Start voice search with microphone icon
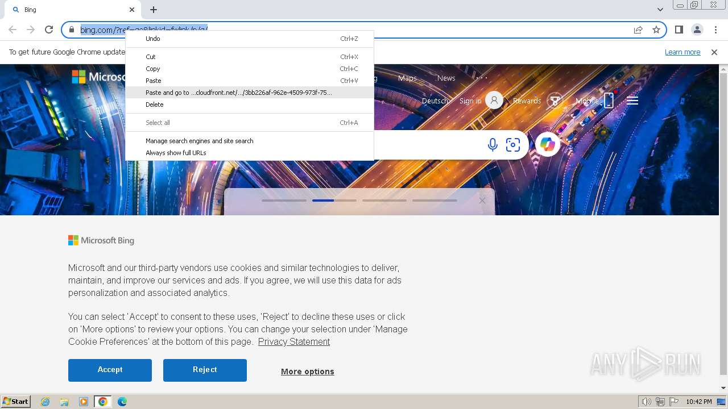Image resolution: width=728 pixels, height=409 pixels. tap(493, 145)
